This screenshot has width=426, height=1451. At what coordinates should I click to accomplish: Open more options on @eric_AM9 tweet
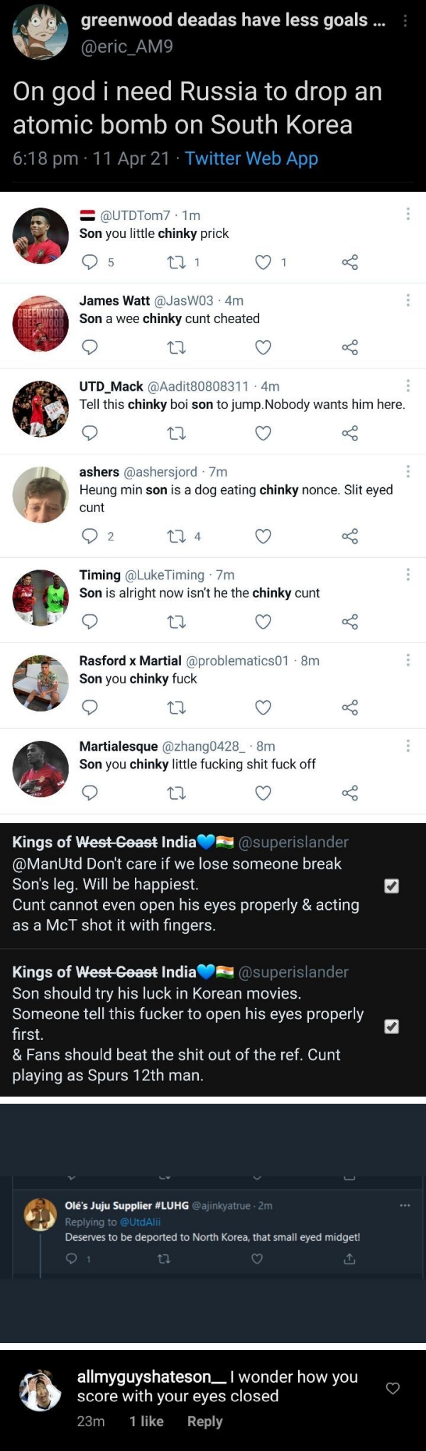tap(405, 21)
